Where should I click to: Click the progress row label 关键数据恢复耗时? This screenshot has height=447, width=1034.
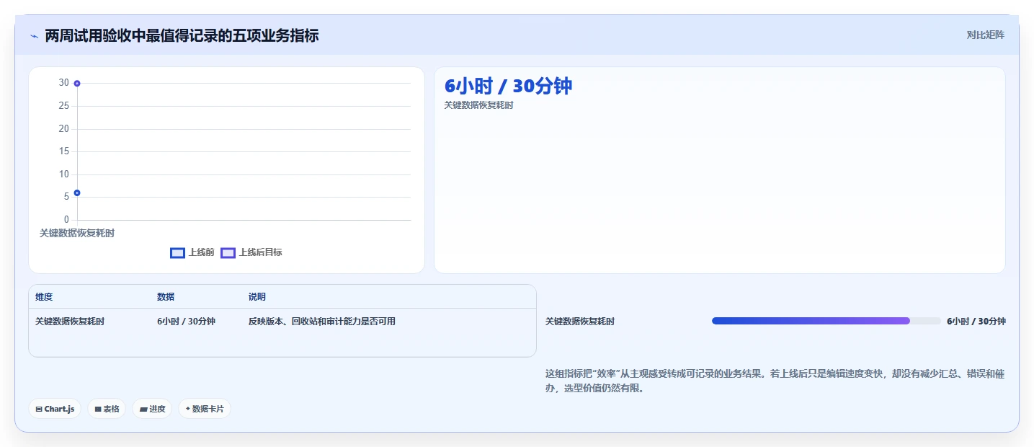tap(580, 322)
